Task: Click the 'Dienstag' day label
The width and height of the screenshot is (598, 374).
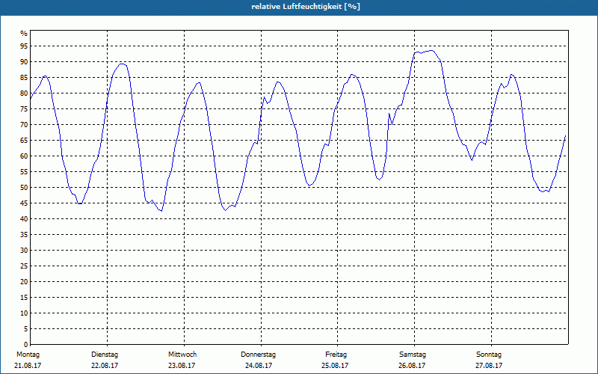Action: 105,355
